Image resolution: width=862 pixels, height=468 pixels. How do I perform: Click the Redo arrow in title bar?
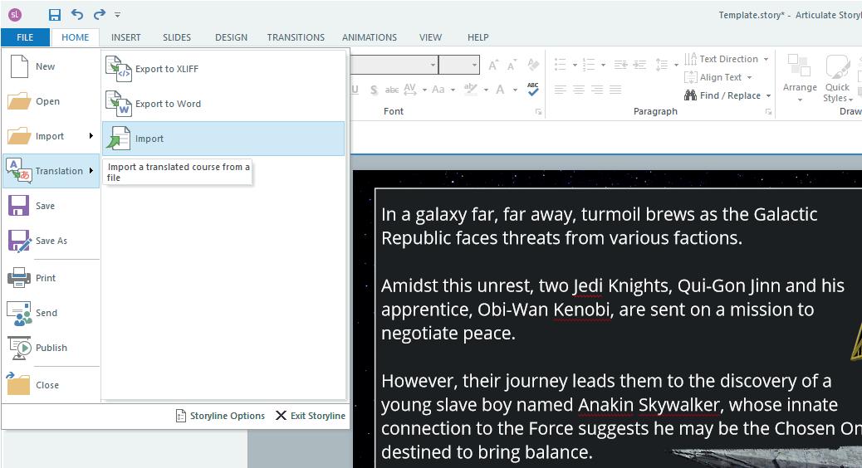click(100, 15)
